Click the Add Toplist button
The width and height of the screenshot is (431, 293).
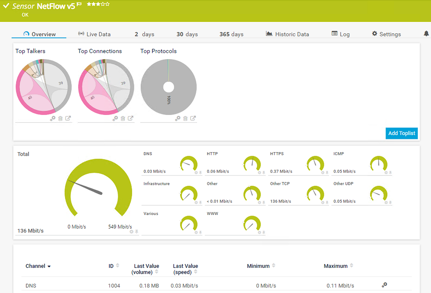pos(402,133)
